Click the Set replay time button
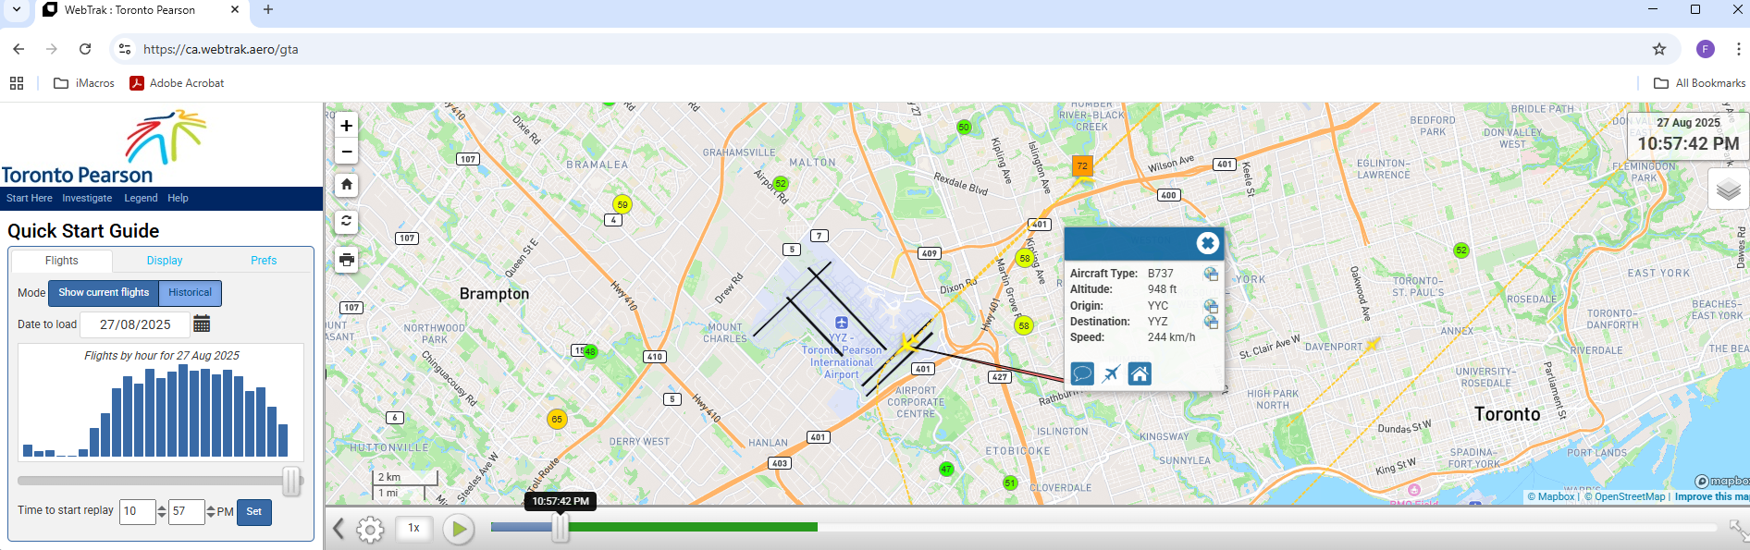Screen dimensions: 1750x550 pos(253,512)
